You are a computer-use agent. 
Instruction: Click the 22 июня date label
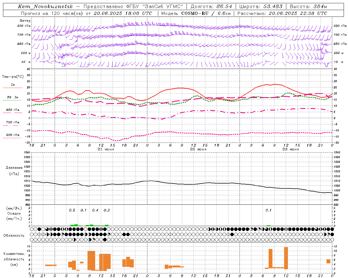(x=198, y=149)
